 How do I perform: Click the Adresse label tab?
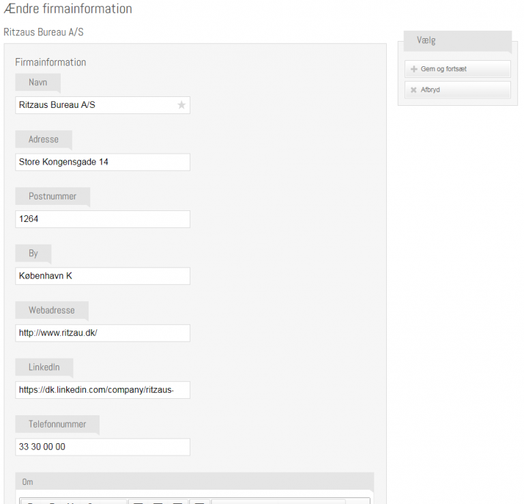44,139
